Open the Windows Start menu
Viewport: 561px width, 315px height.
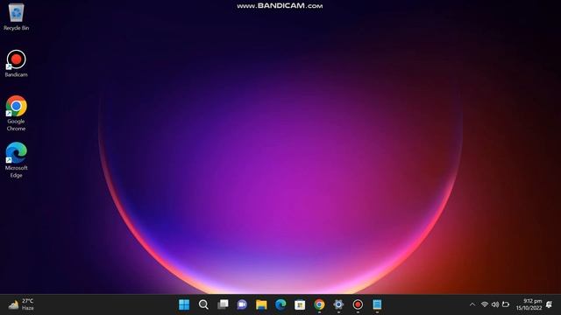tap(184, 304)
